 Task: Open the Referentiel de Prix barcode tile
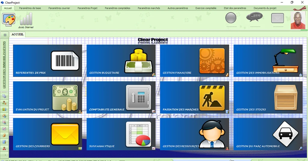[x=48, y=61]
